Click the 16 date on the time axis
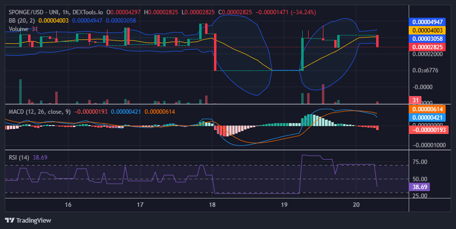 pyautogui.click(x=68, y=204)
